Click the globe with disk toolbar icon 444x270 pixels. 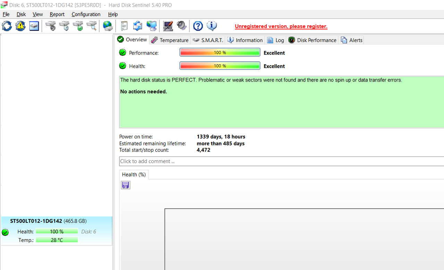pos(108,26)
